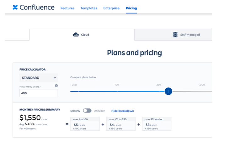Click the slider's 1,000 tick label
225x148 pixels.
201,85
